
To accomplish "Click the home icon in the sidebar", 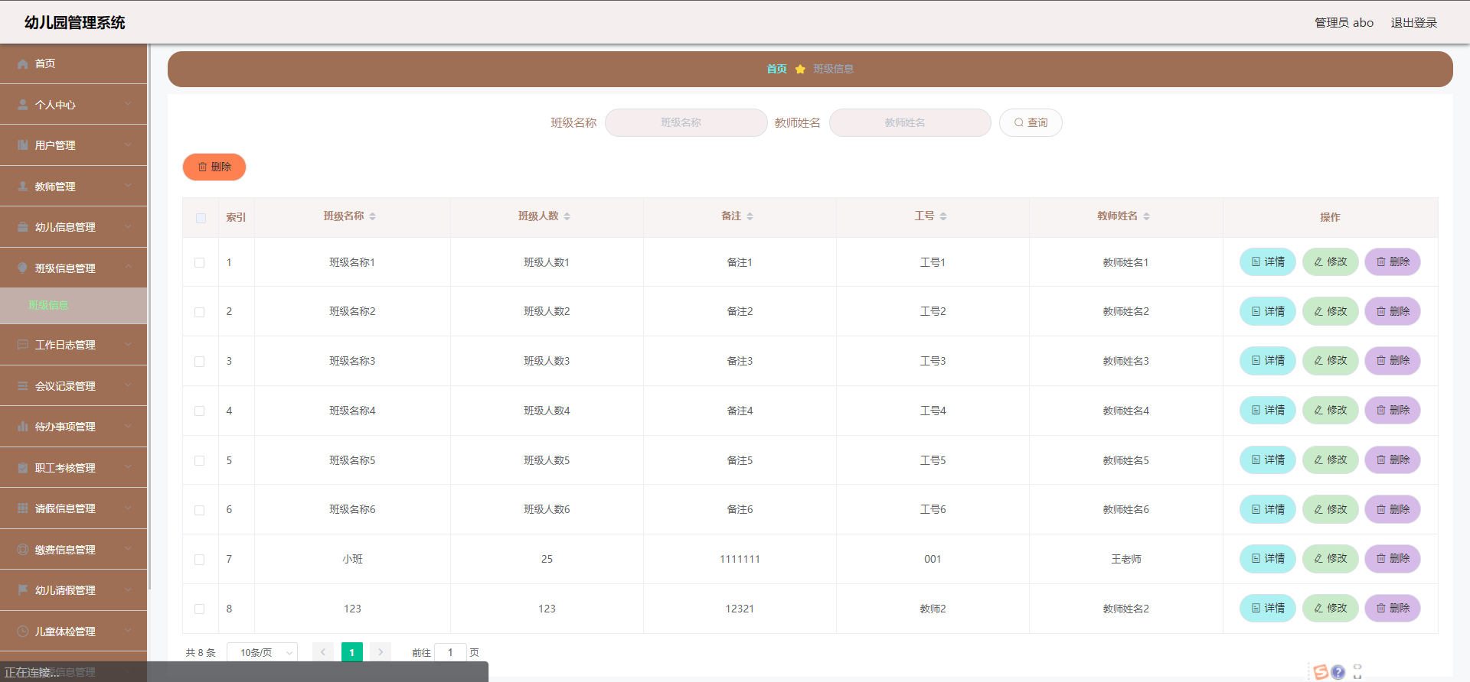I will pyautogui.click(x=23, y=64).
